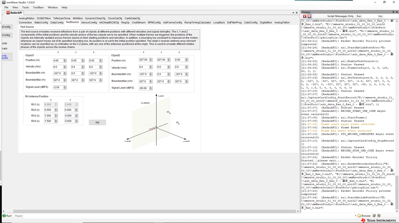Open the Tools menu
Image resolution: width=399 pixels, height=223 pixels.
click(x=26, y=7)
